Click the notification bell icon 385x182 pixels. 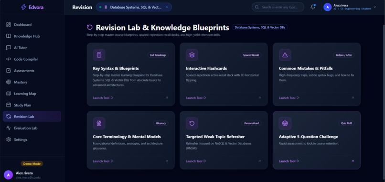(312, 7)
